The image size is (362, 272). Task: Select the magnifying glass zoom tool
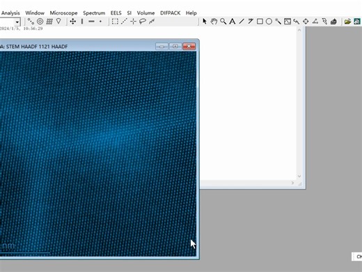click(223, 22)
